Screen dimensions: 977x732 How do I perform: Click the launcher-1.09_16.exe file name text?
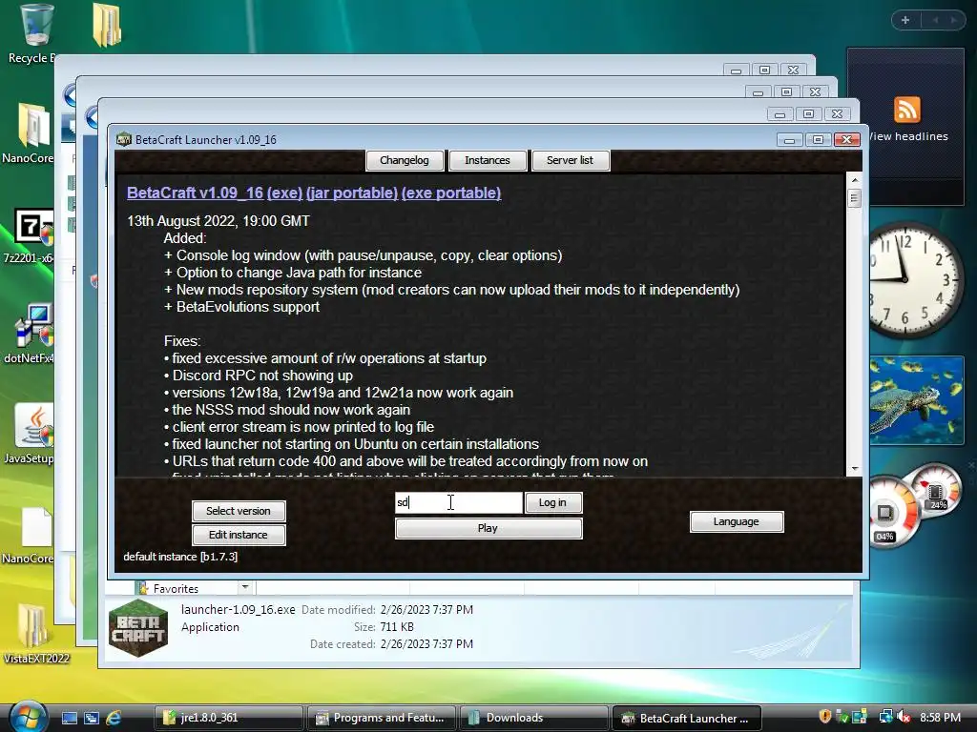click(x=238, y=610)
